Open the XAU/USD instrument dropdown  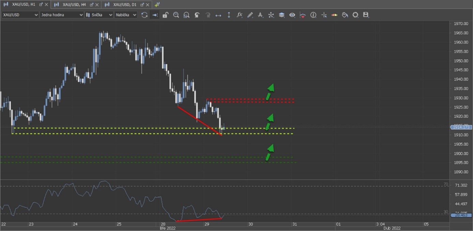[20, 15]
